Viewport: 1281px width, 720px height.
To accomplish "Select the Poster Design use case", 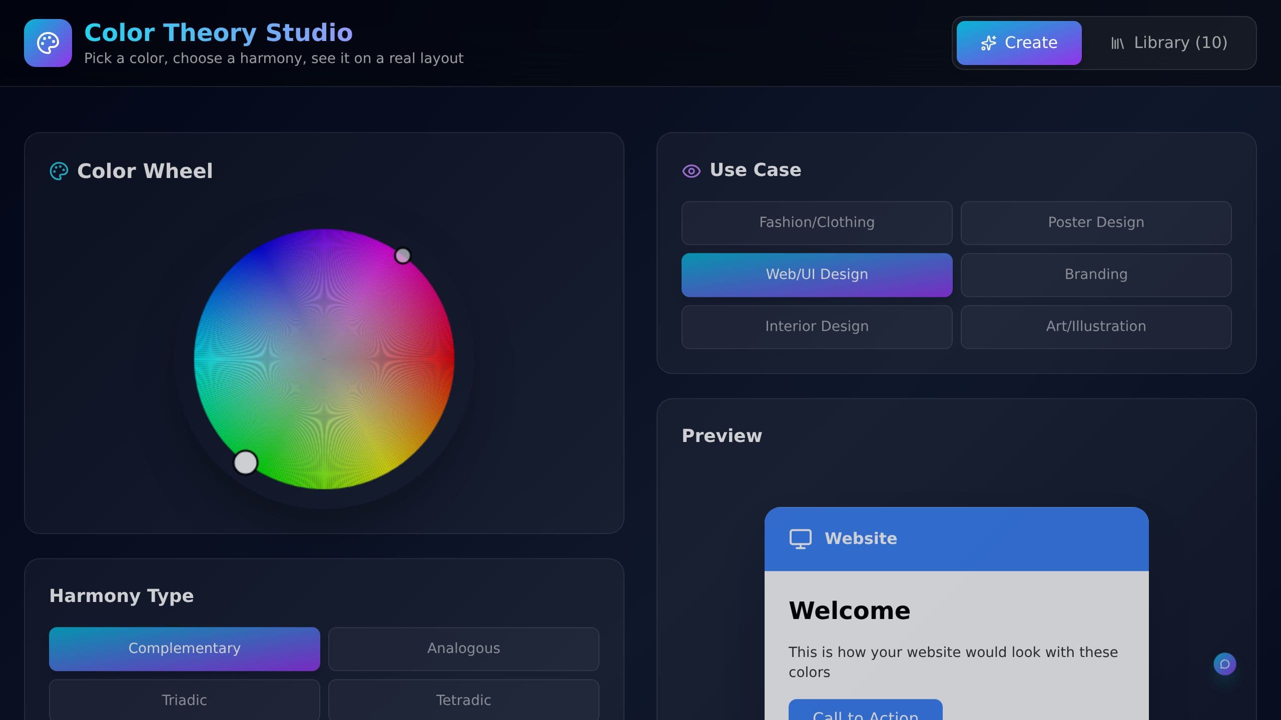I will pos(1096,223).
